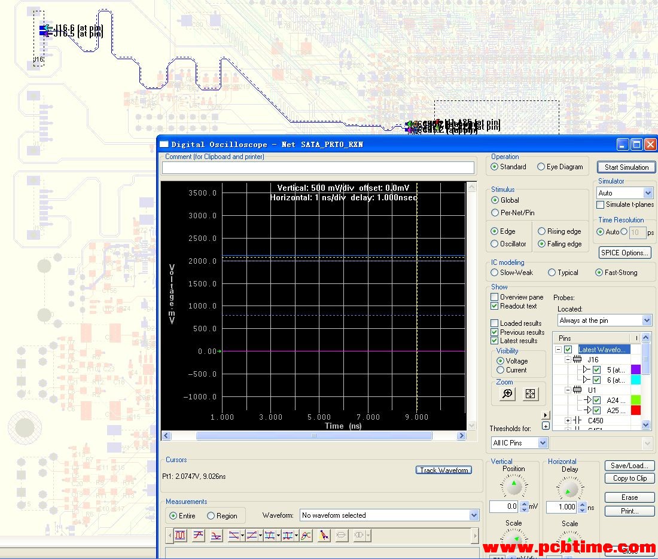Toggle Simulate t-planes checkbox
The image size is (658, 559).
(x=601, y=204)
